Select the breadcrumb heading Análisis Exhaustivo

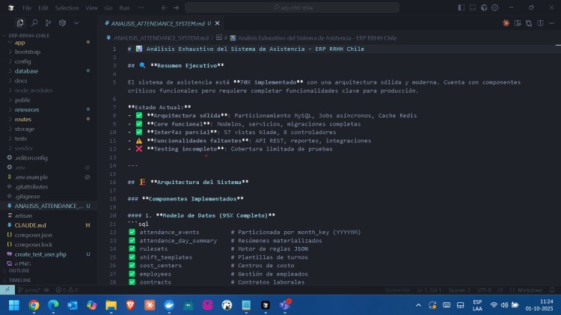pos(317,38)
